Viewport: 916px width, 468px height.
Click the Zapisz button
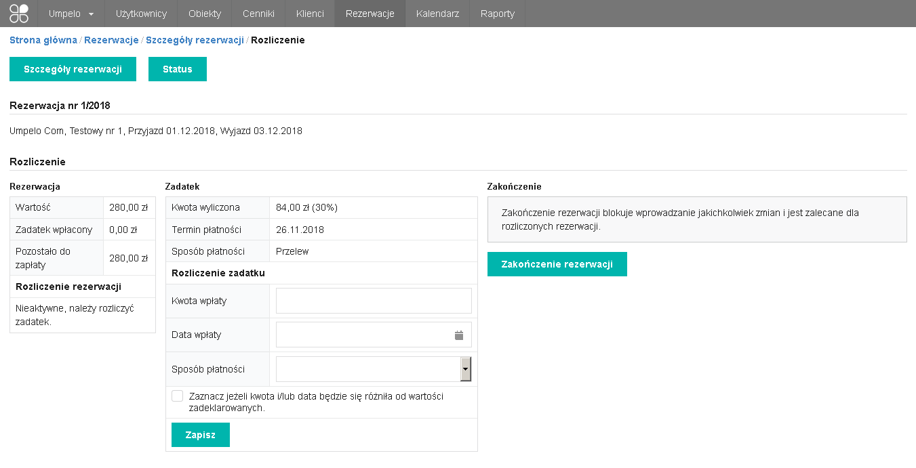pos(201,435)
